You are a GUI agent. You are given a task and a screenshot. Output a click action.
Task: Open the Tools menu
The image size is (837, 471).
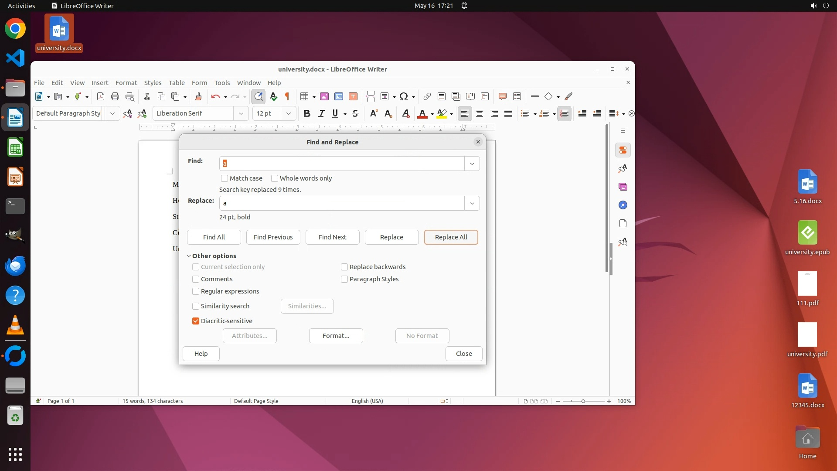[x=222, y=82]
